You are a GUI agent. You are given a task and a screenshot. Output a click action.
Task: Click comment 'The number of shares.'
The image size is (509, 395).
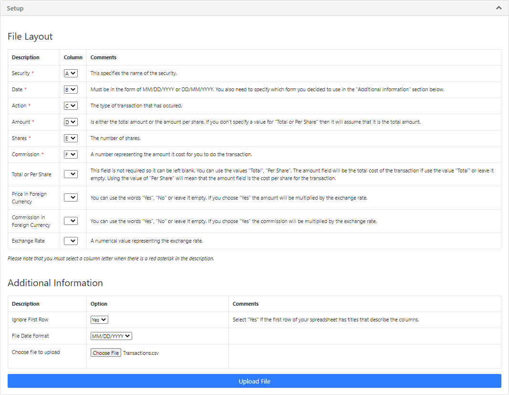(x=115, y=138)
